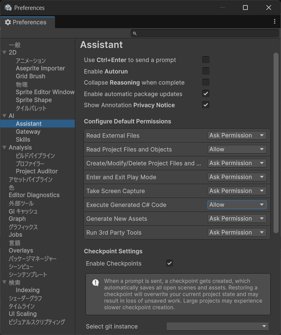Open Read External Files permission dropdown
The image size is (281, 335).
coord(237,135)
